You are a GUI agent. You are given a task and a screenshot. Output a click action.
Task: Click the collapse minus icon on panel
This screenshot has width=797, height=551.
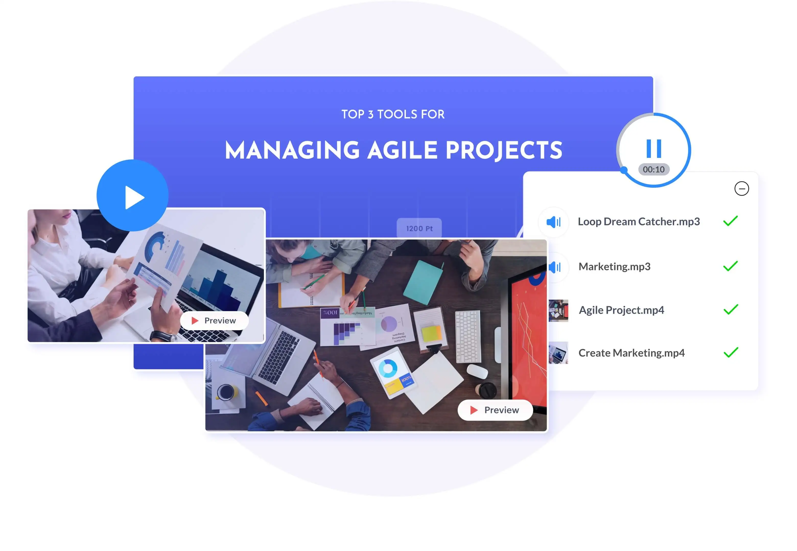[741, 188]
